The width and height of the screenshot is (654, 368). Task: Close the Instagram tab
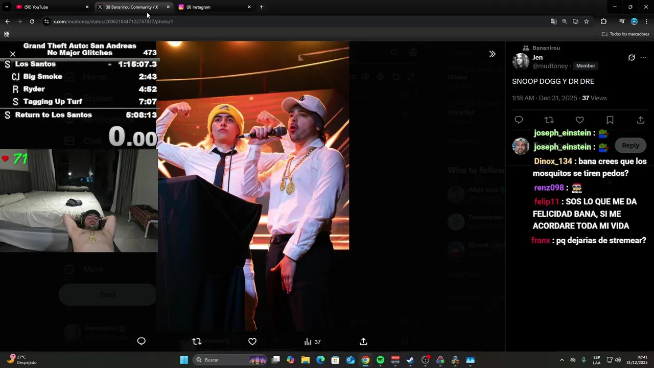(x=249, y=7)
